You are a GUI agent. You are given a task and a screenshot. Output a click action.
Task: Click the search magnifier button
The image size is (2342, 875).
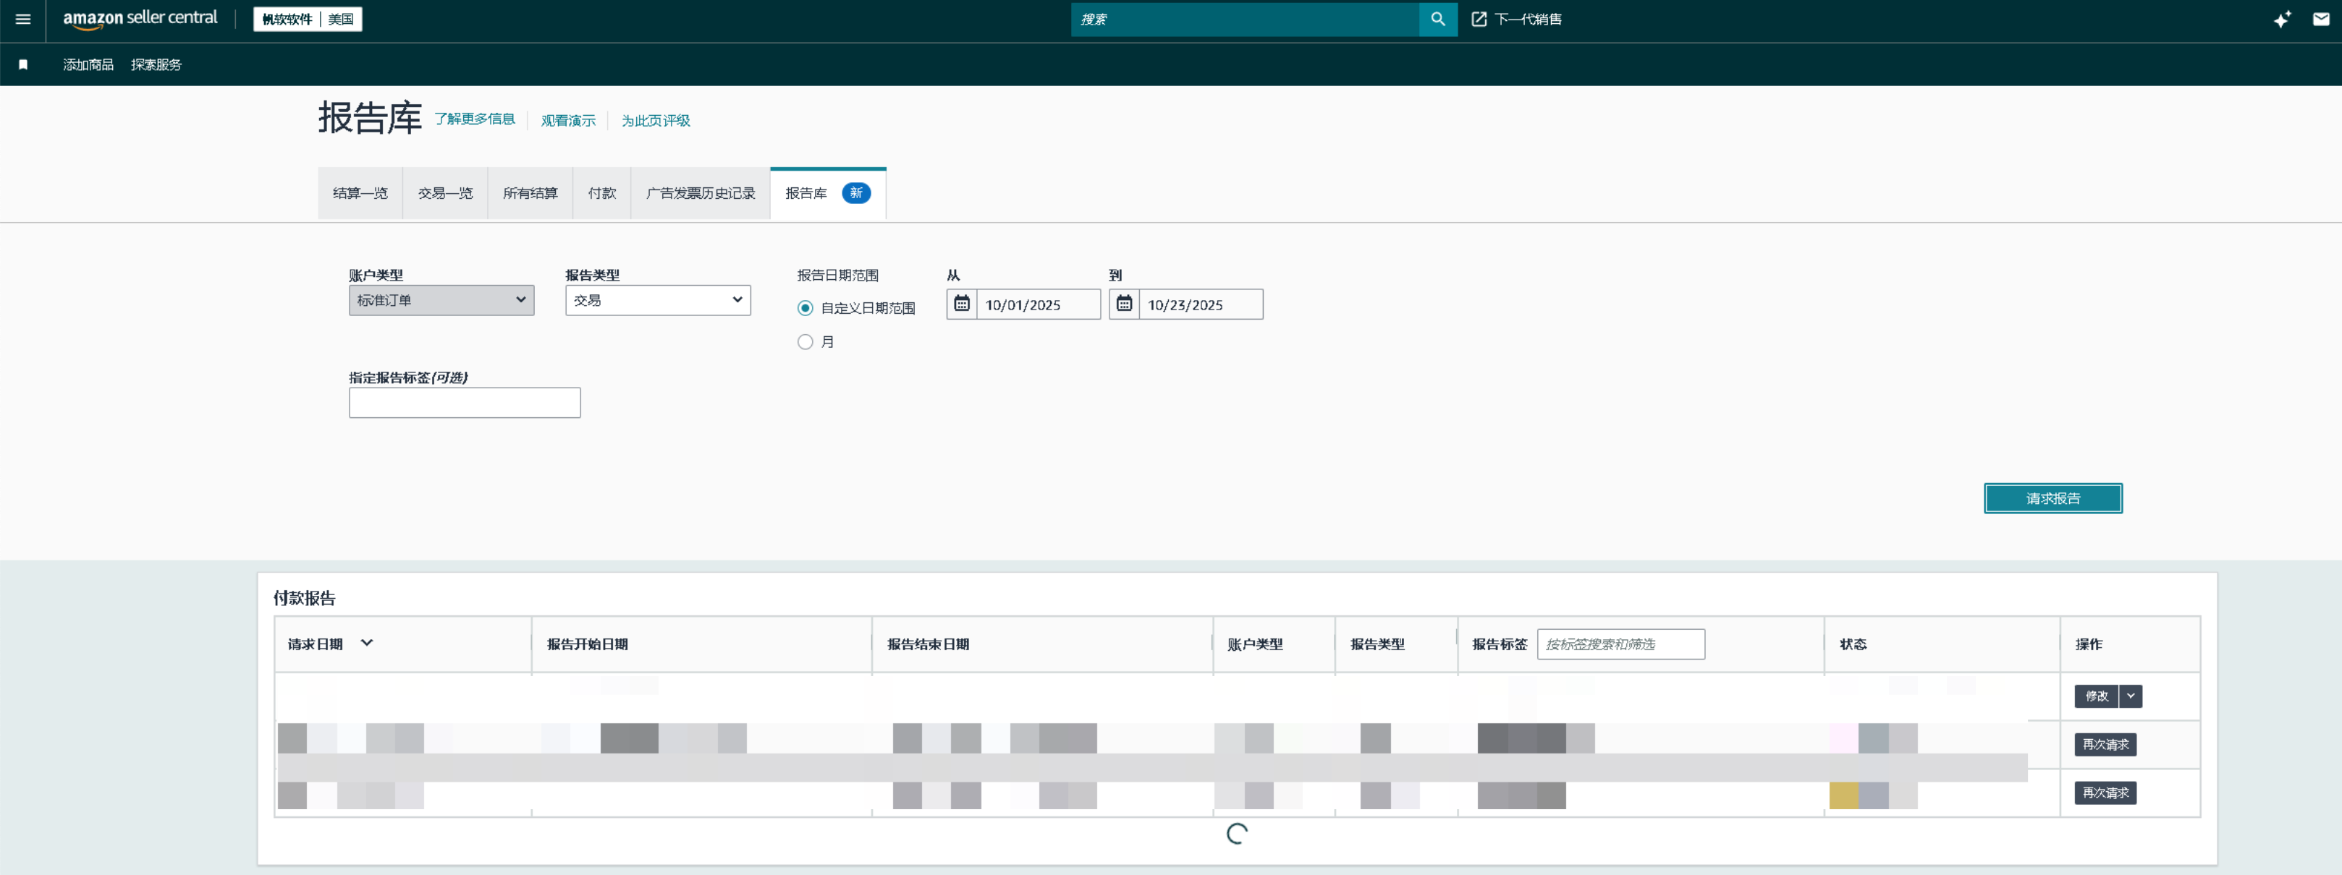pyautogui.click(x=1437, y=19)
